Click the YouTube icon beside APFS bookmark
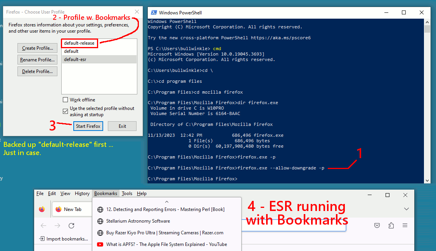 coord(100,244)
